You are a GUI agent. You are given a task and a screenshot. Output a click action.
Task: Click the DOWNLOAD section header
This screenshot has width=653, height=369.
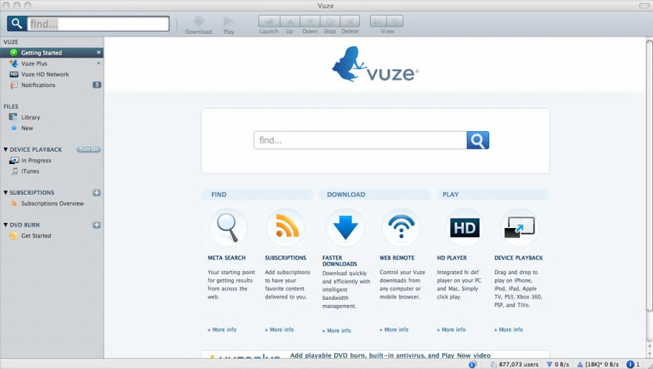375,194
